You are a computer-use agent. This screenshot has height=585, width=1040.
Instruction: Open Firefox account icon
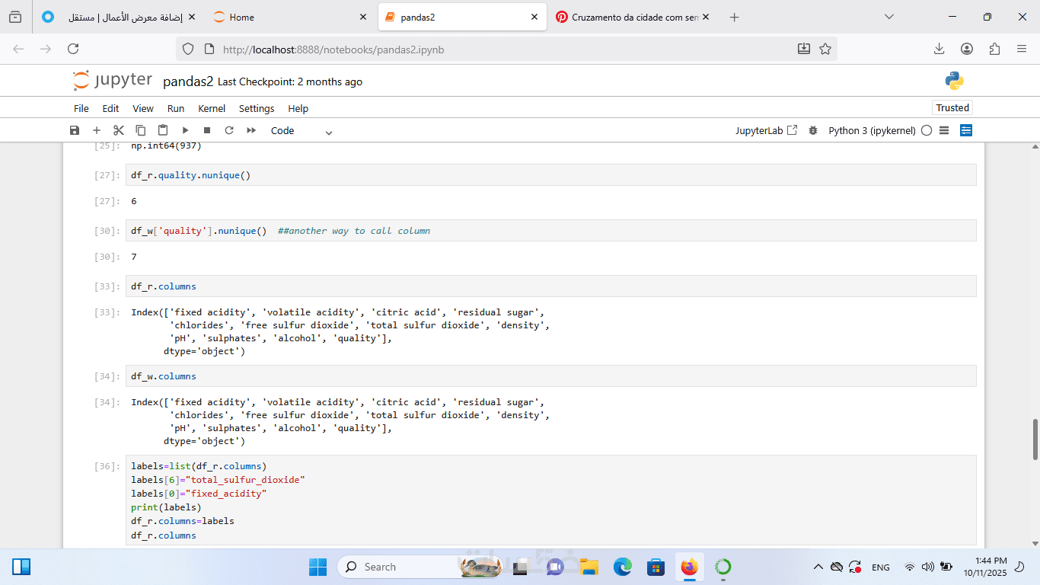(x=967, y=49)
